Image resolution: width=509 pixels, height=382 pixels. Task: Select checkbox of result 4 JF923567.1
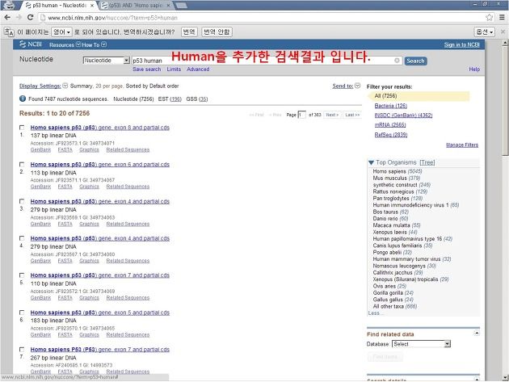click(22, 238)
